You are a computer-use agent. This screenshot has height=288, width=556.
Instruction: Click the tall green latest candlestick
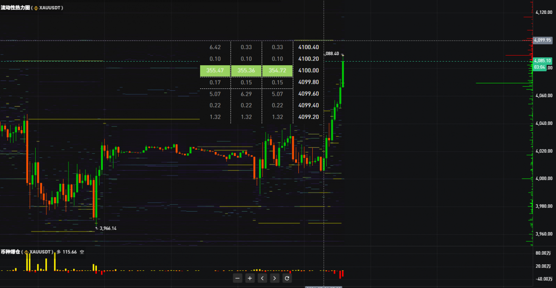[343, 73]
